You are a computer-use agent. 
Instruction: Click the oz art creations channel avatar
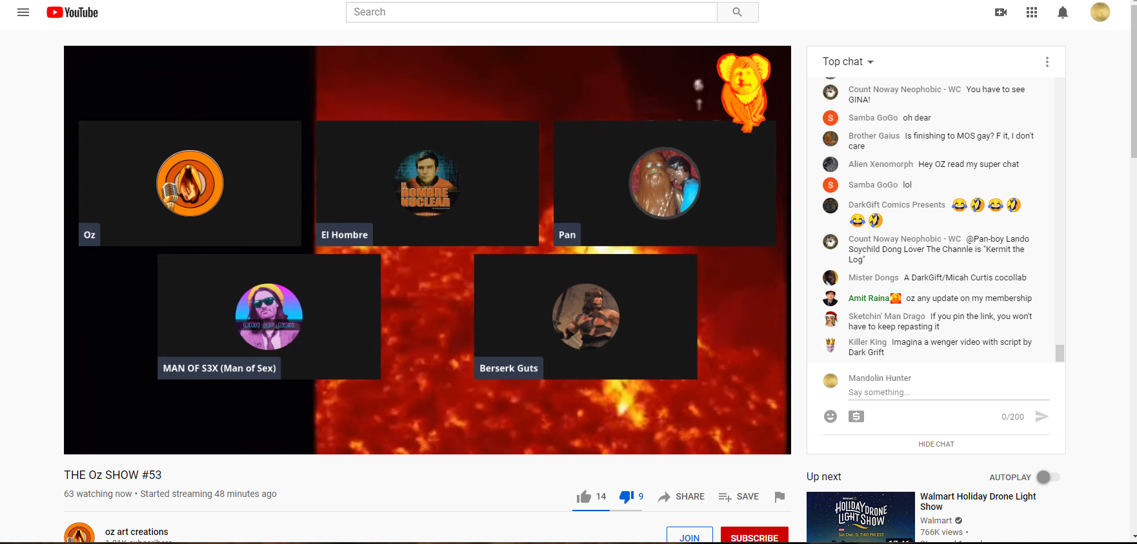tap(79, 533)
